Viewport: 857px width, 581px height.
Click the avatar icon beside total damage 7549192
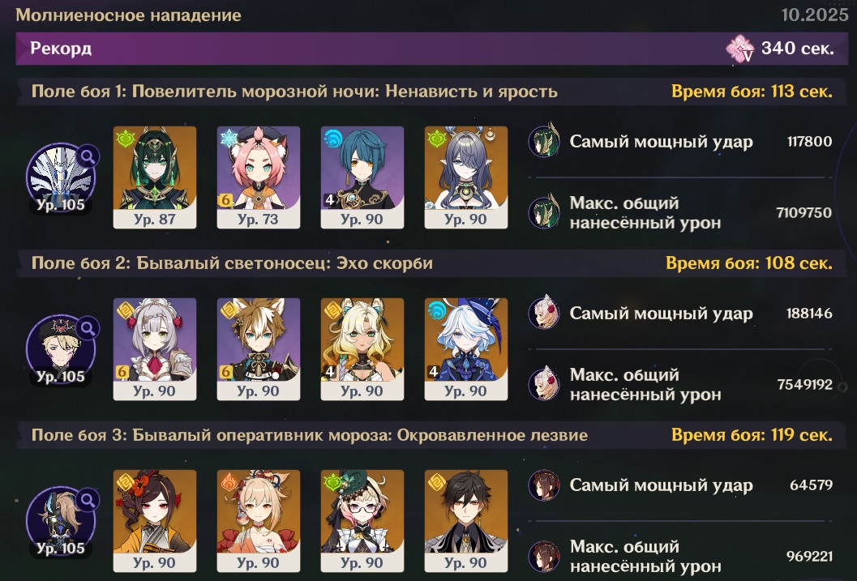point(544,384)
